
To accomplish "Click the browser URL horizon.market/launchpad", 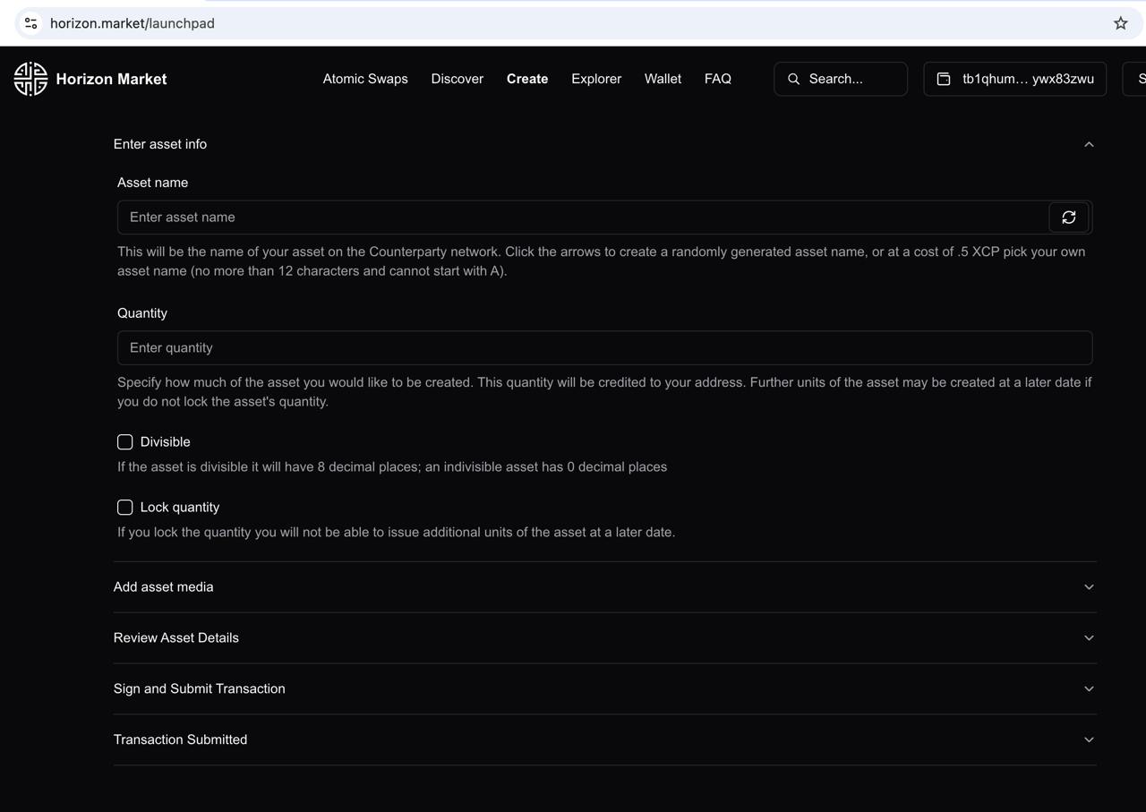I will (x=133, y=23).
